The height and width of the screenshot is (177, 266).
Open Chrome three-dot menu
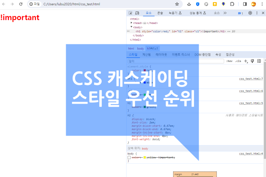point(262,4)
